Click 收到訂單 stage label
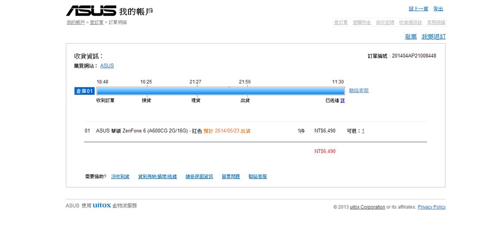The width and height of the screenshot is (483, 235). click(x=105, y=100)
